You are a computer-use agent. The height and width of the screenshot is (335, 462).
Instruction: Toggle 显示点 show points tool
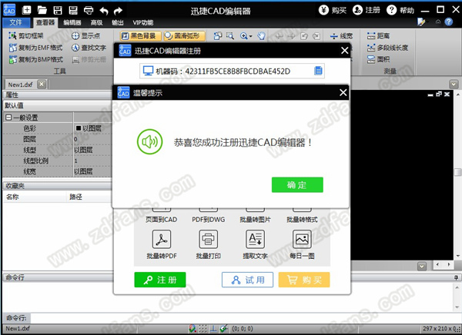pos(86,36)
